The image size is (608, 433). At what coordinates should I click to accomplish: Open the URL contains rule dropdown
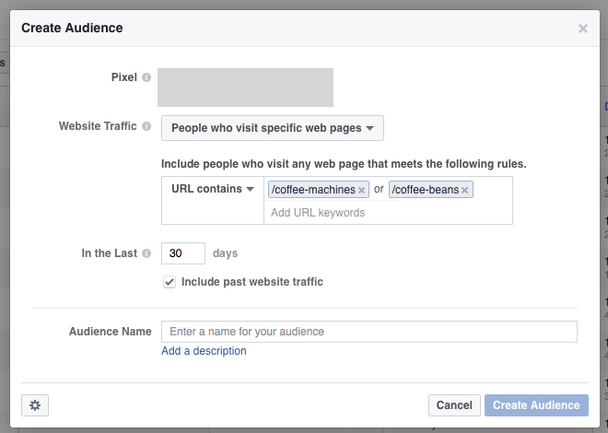pos(213,189)
